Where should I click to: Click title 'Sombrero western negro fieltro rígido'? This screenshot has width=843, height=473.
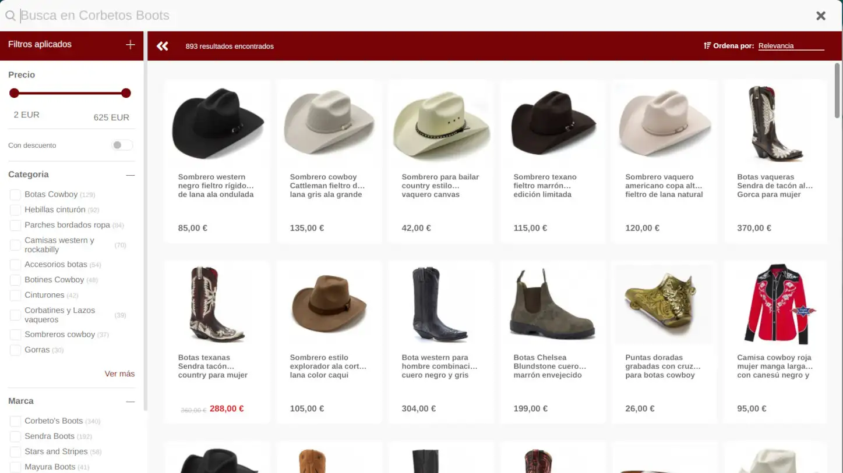216,186
